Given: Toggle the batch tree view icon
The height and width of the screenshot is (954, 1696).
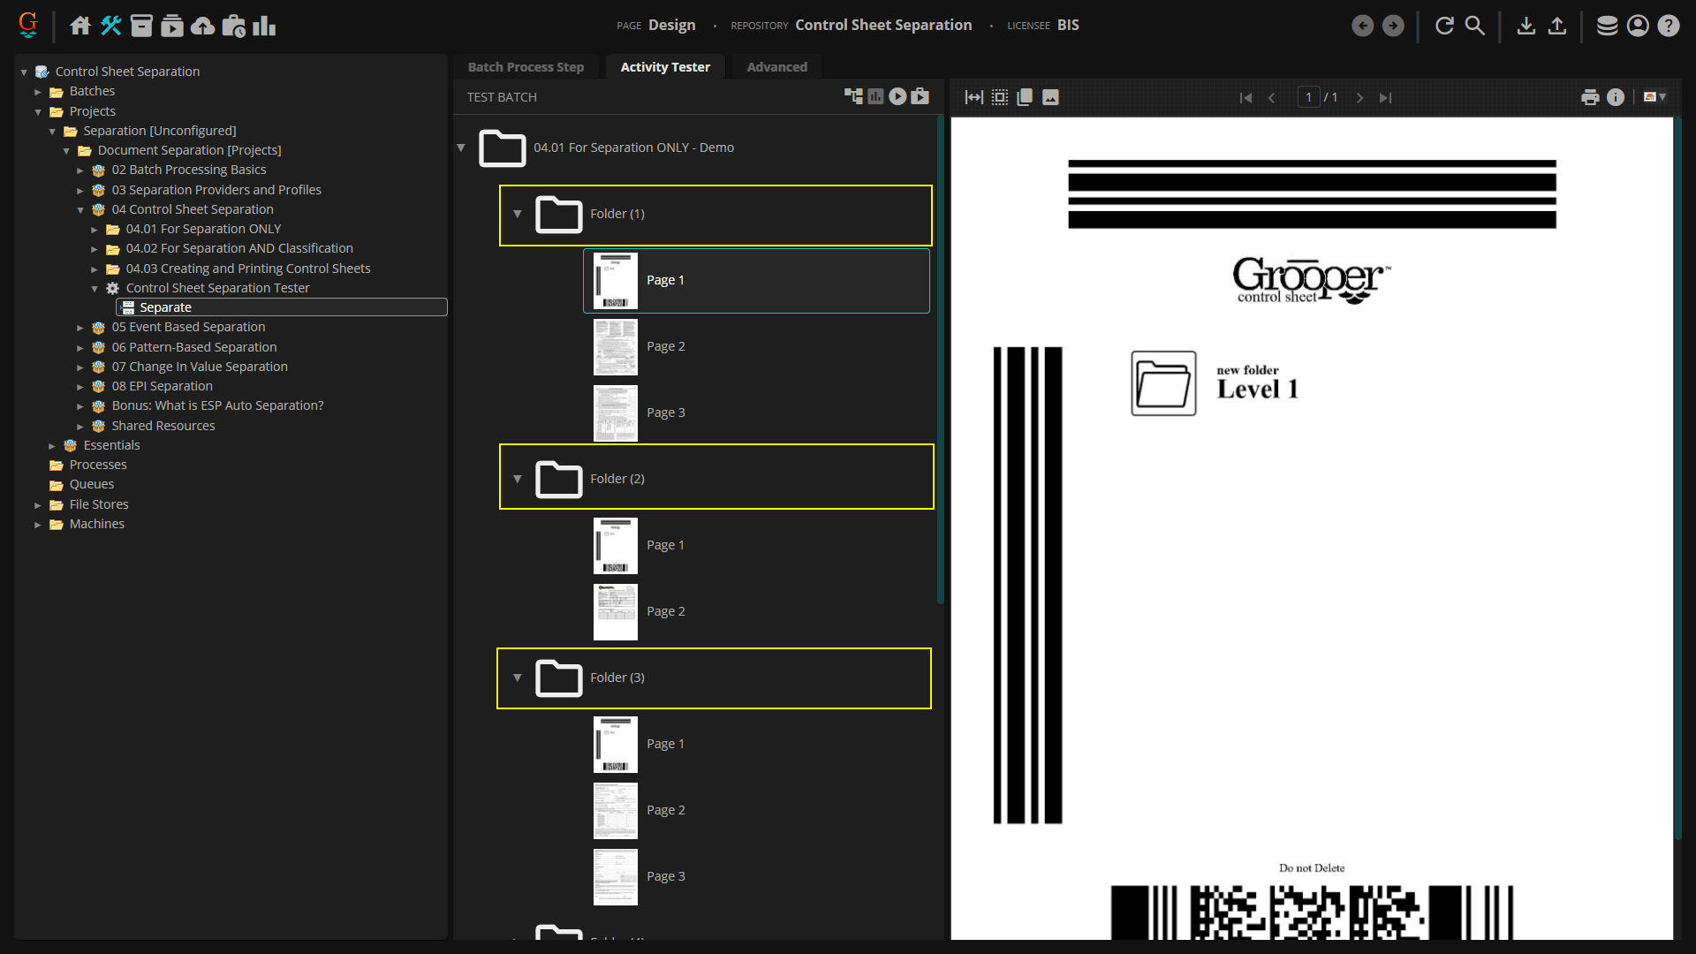Looking at the screenshot, I should [853, 97].
